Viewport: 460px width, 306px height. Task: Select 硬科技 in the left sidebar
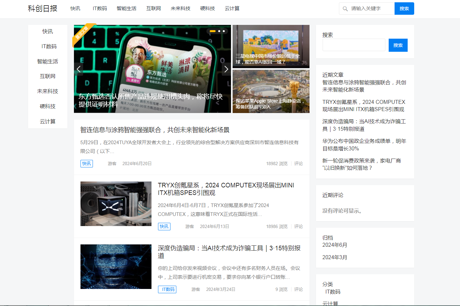coord(48,106)
